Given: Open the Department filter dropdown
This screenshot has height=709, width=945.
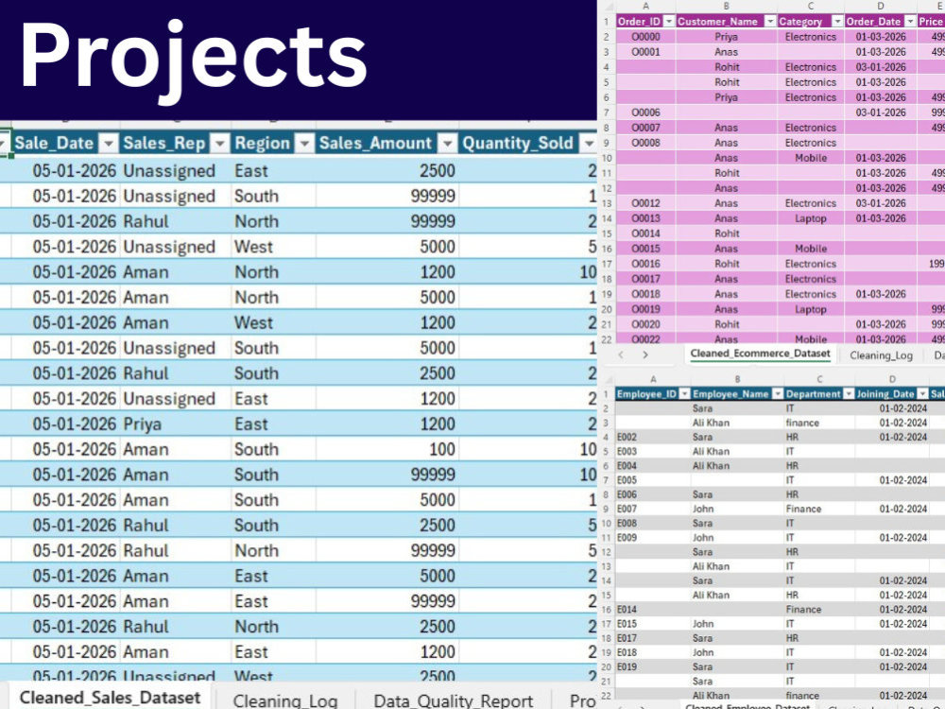Looking at the screenshot, I should [x=849, y=393].
